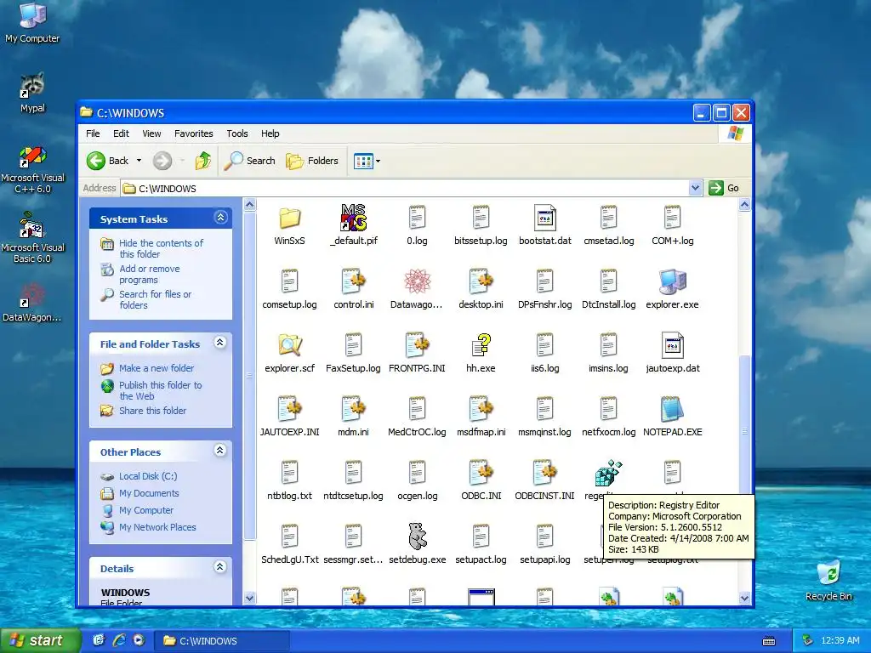The height and width of the screenshot is (653, 871).
Task: Click the file list scroll down arrow
Action: click(744, 598)
